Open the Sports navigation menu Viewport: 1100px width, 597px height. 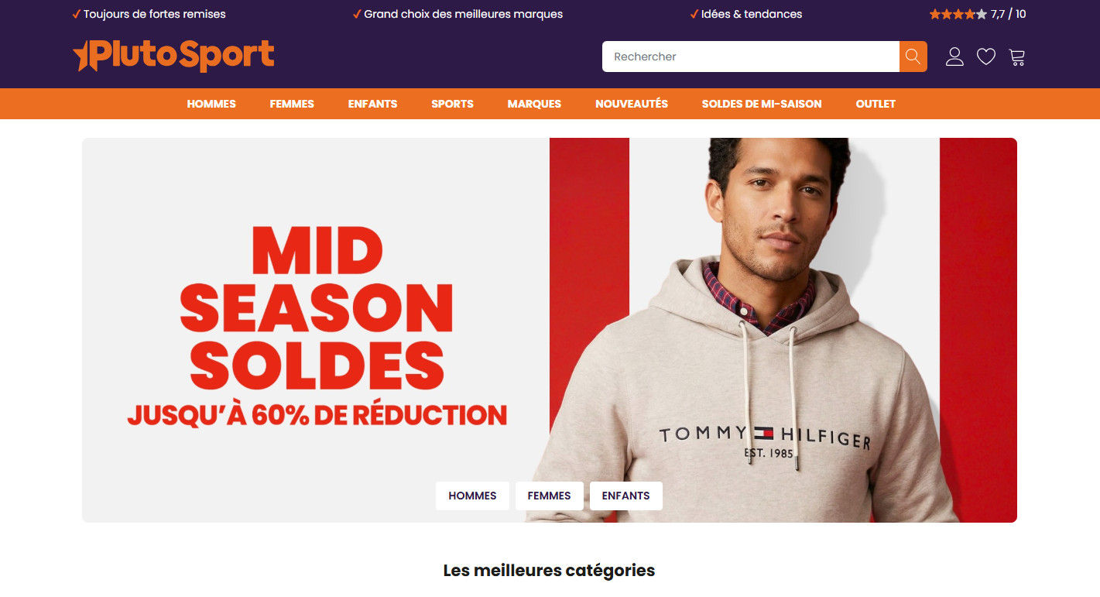pos(452,104)
